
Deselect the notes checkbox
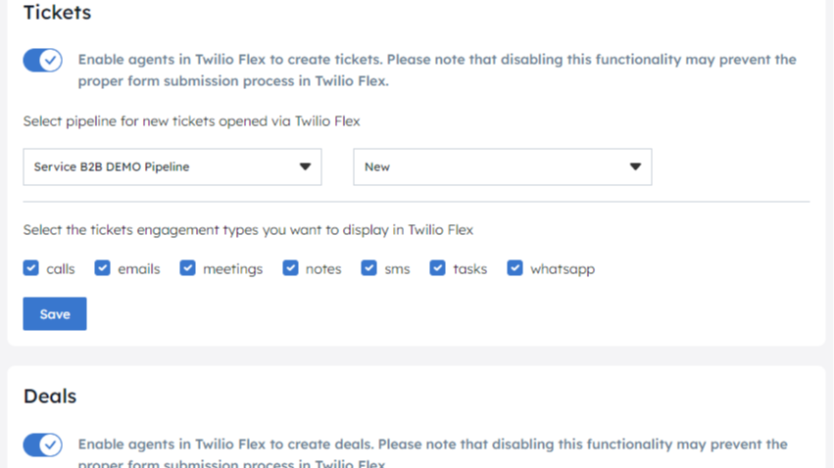291,268
